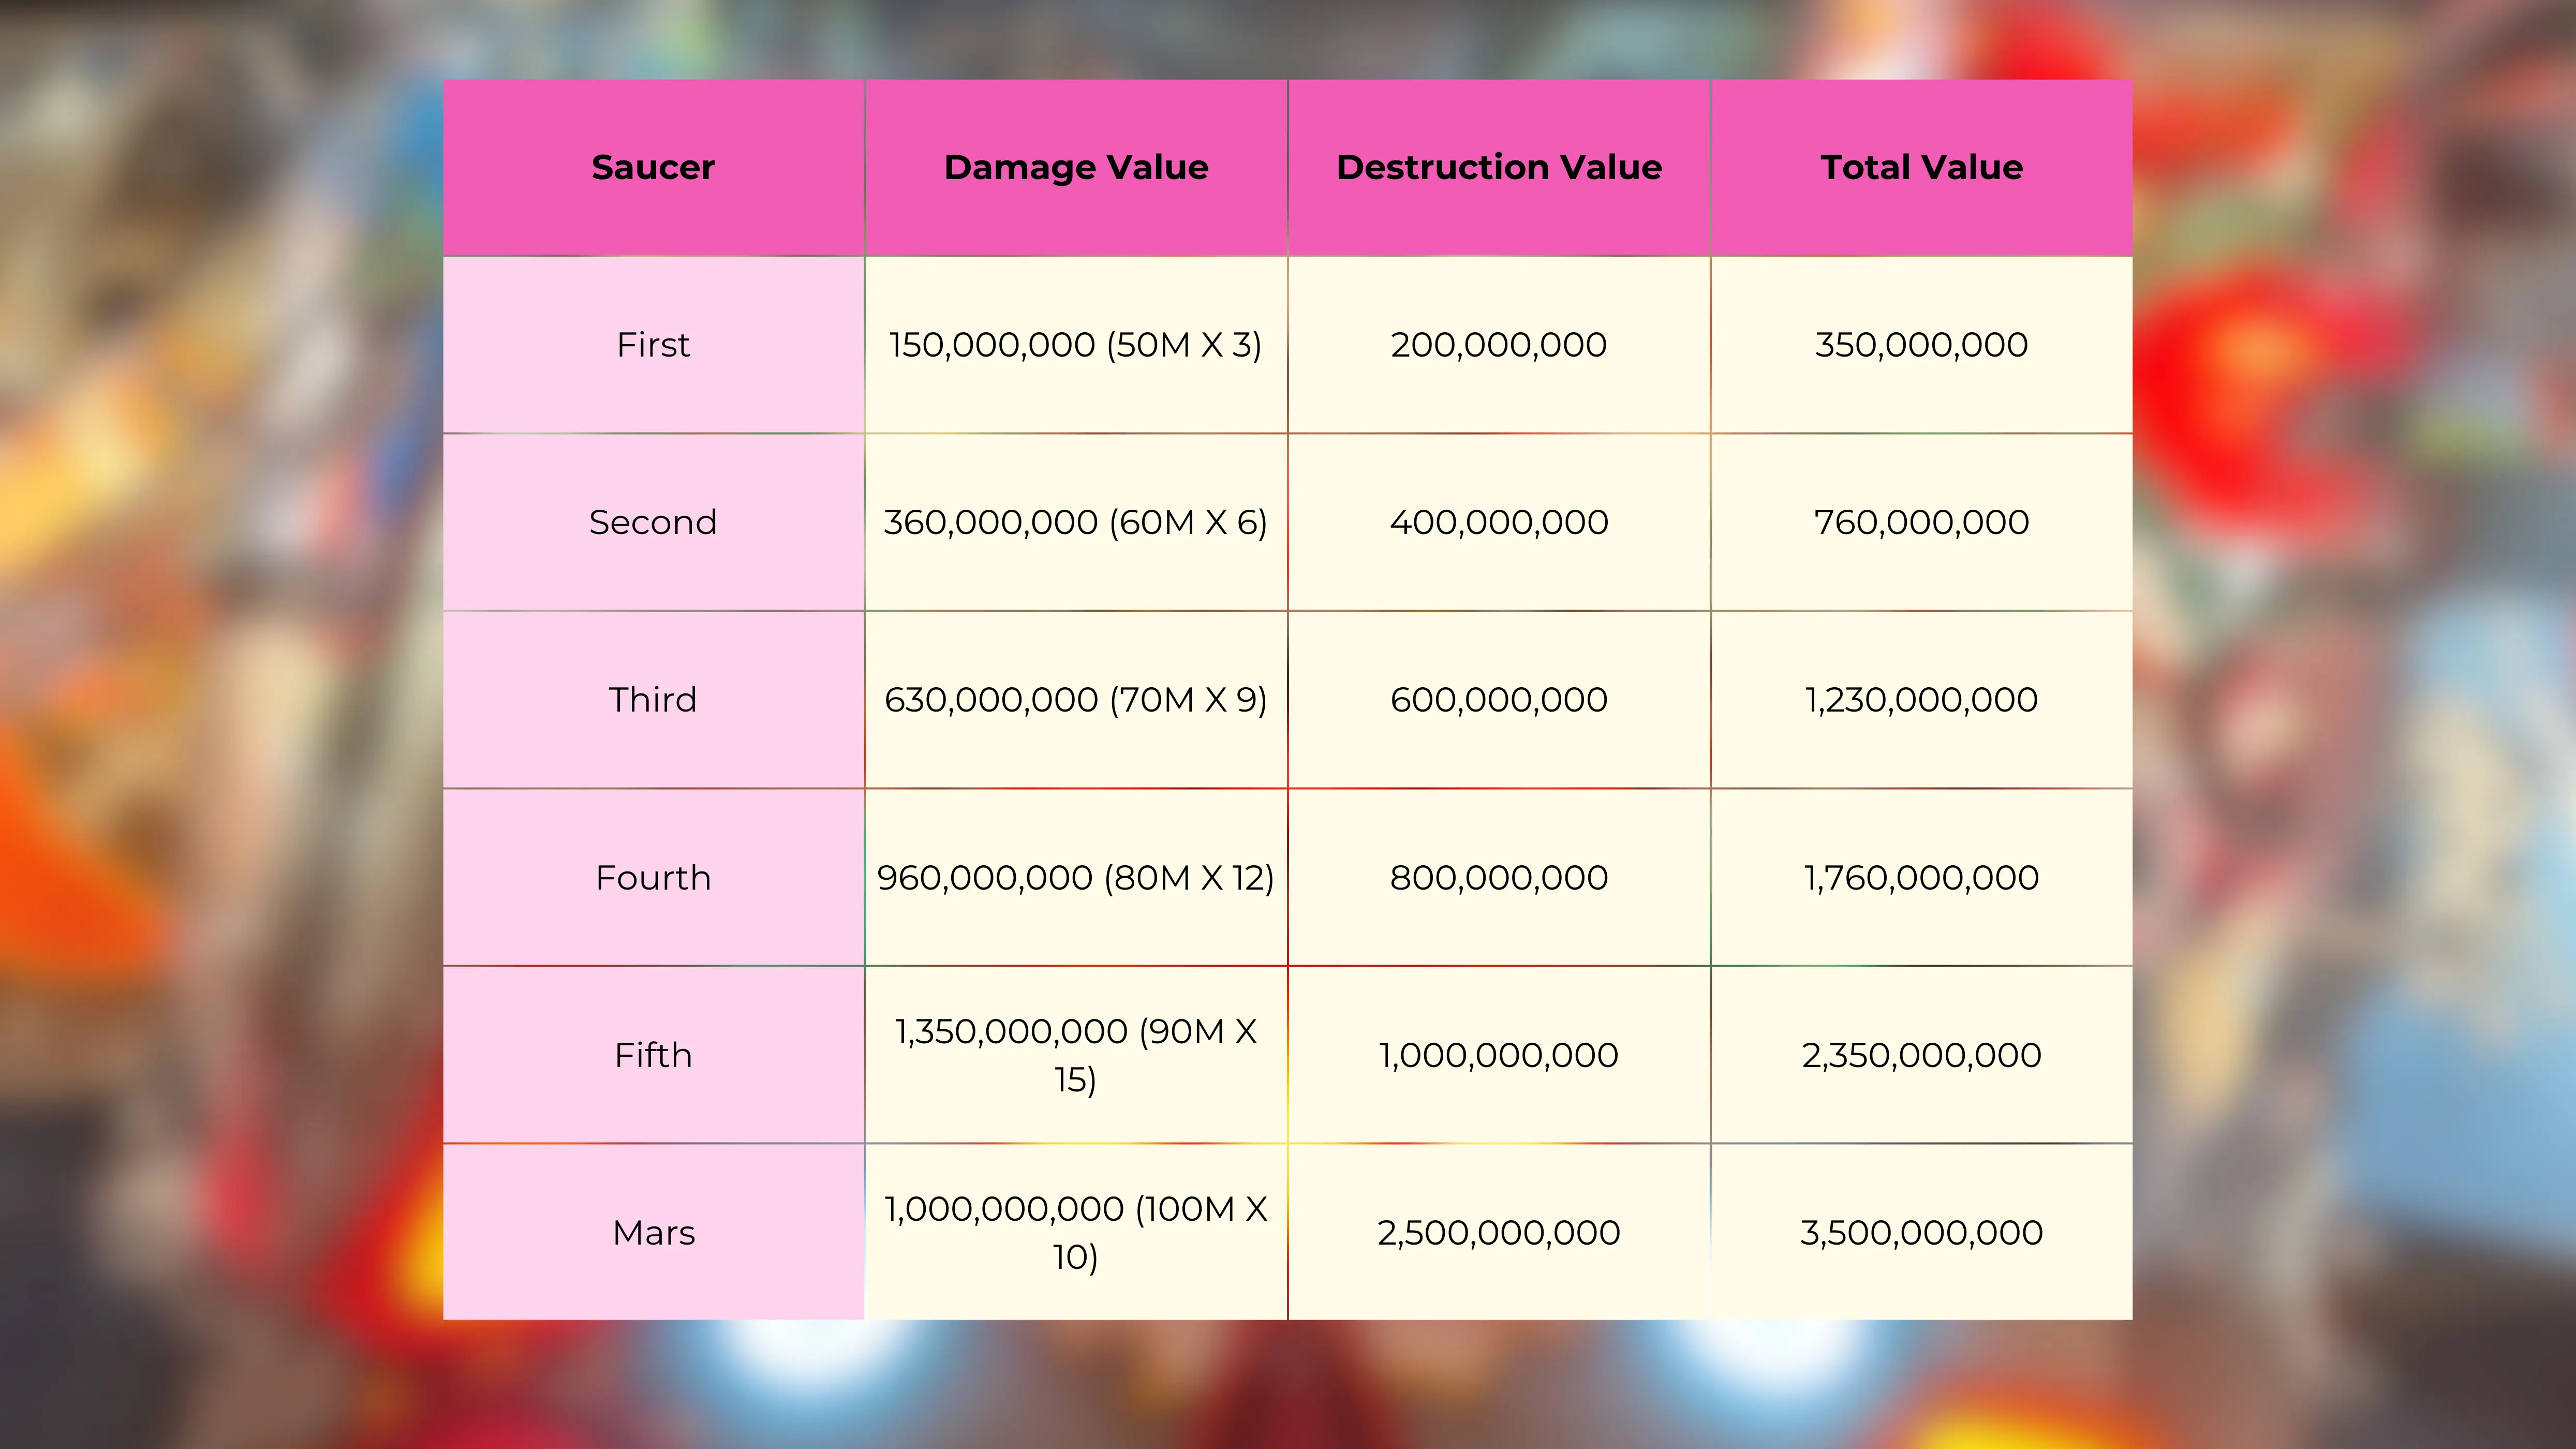Select the 350,000,000 total value cell

[1921, 345]
